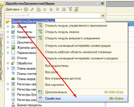
Task: Select root node ДоработкиДокументовОбщие
Action: point(33,21)
